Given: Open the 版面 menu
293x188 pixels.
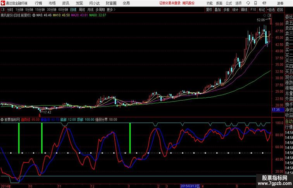Looking at the screenshot, I should click(219, 3).
